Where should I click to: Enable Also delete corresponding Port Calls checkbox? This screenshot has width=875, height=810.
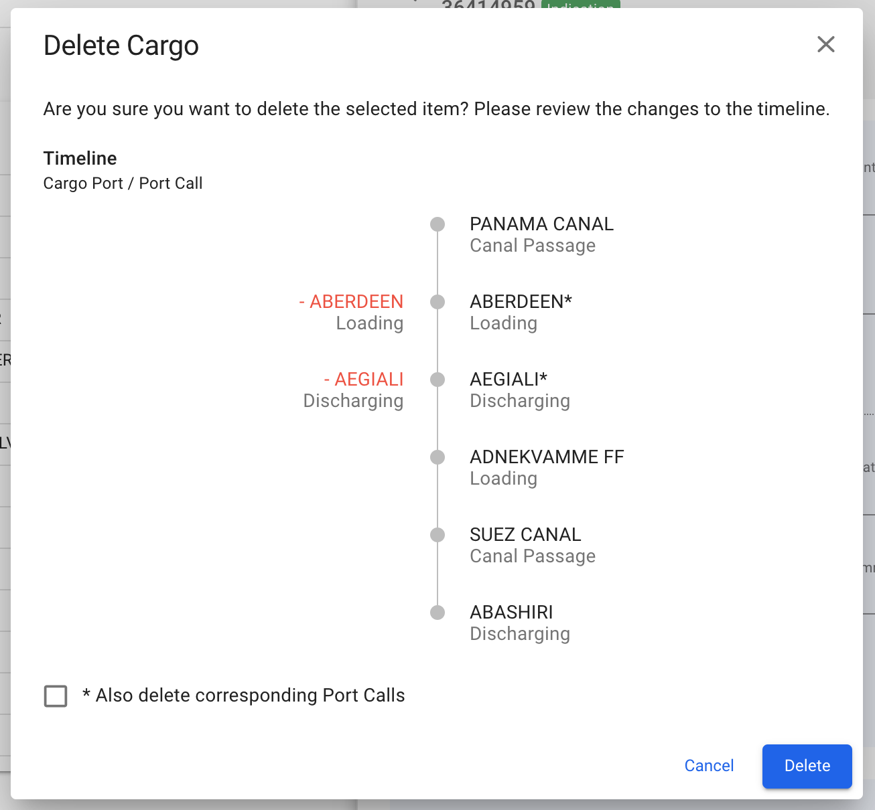coord(56,696)
